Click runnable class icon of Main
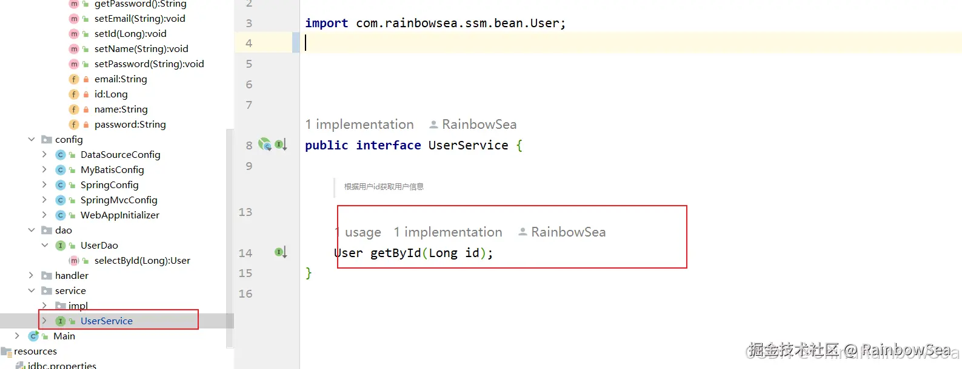962x369 pixels. click(34, 336)
